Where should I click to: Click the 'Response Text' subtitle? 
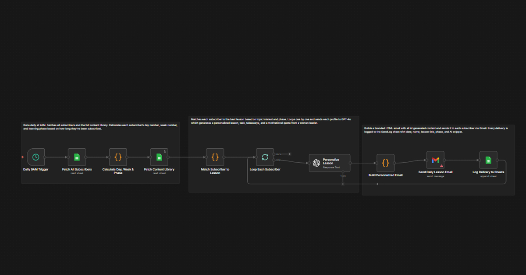[x=331, y=168]
